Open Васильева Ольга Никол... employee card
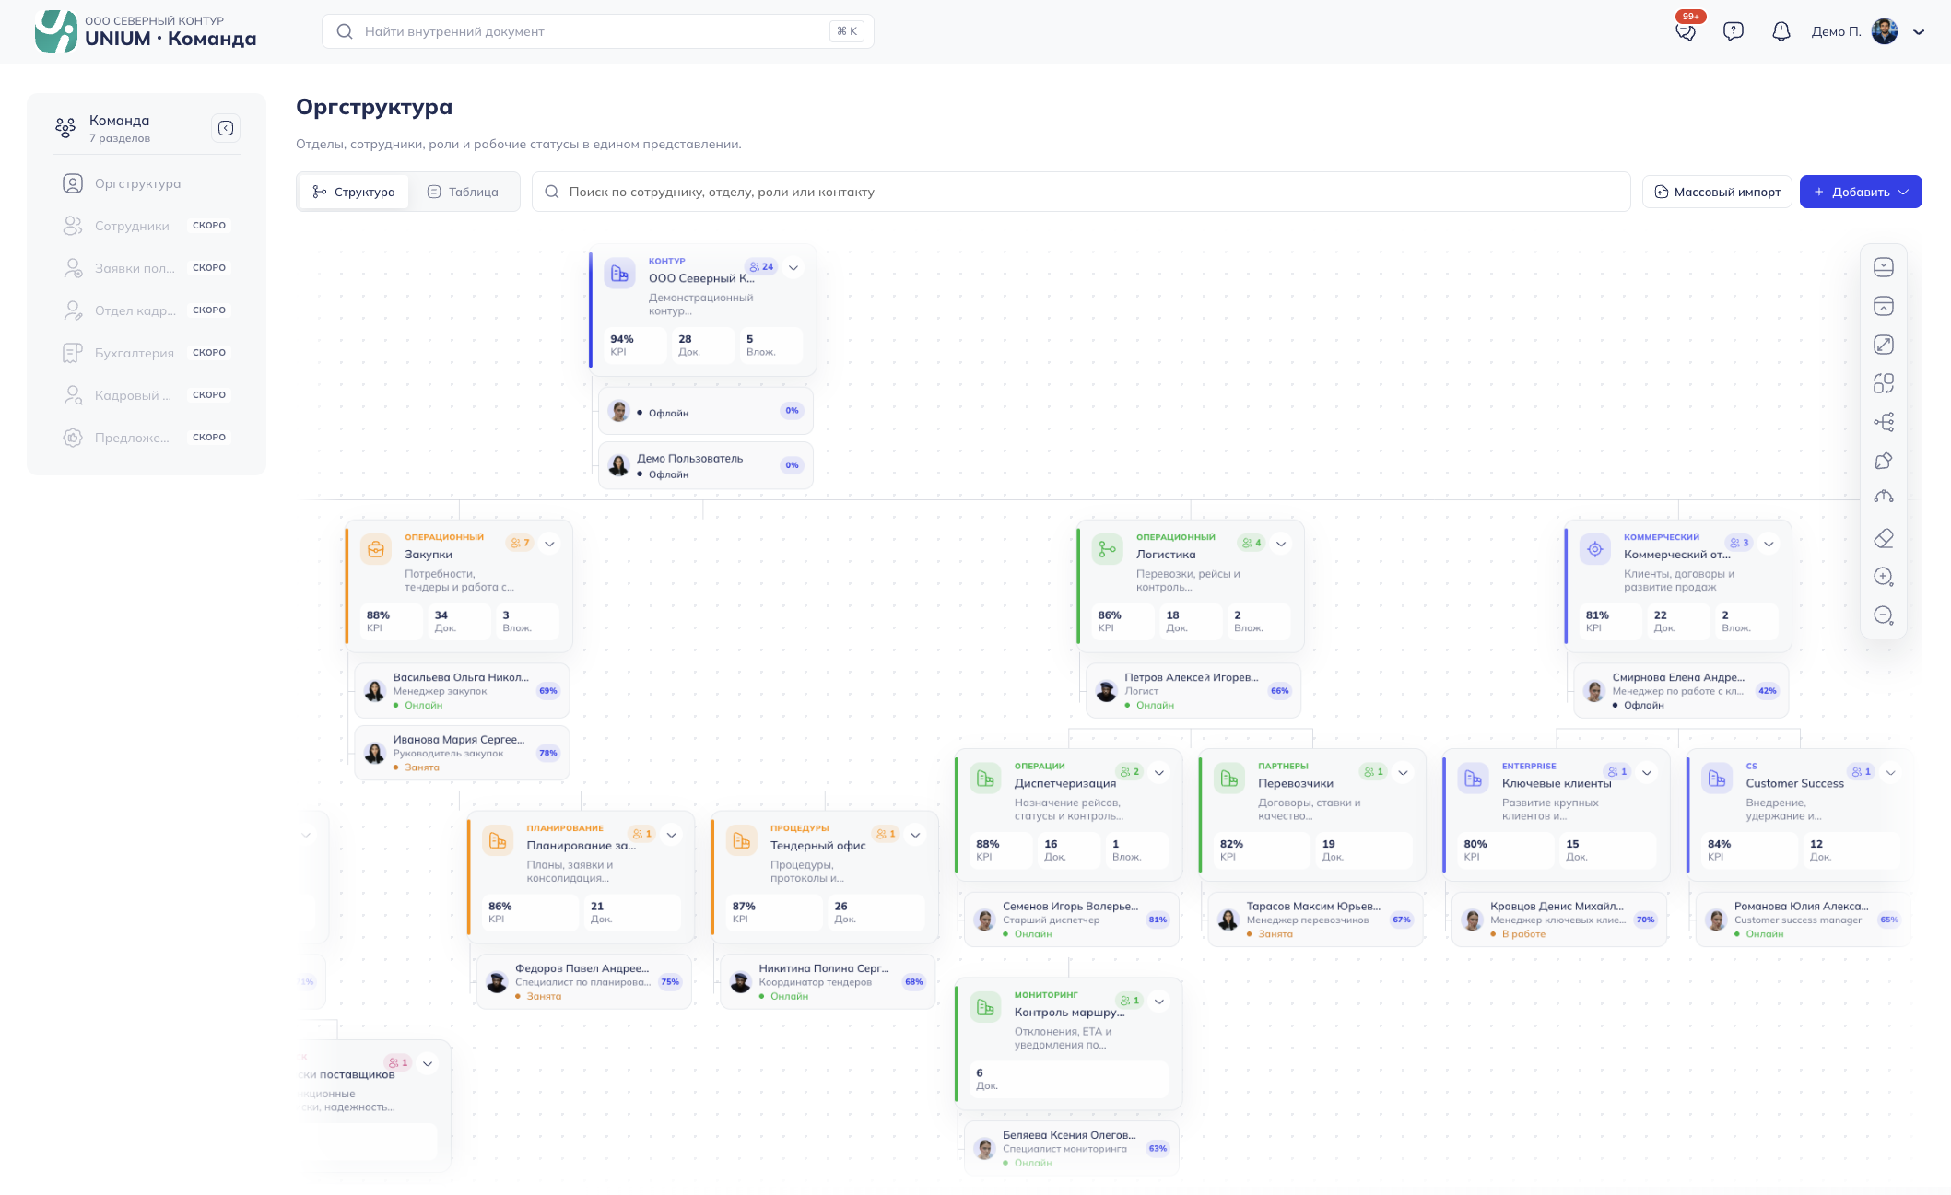1951x1195 pixels. click(x=462, y=690)
